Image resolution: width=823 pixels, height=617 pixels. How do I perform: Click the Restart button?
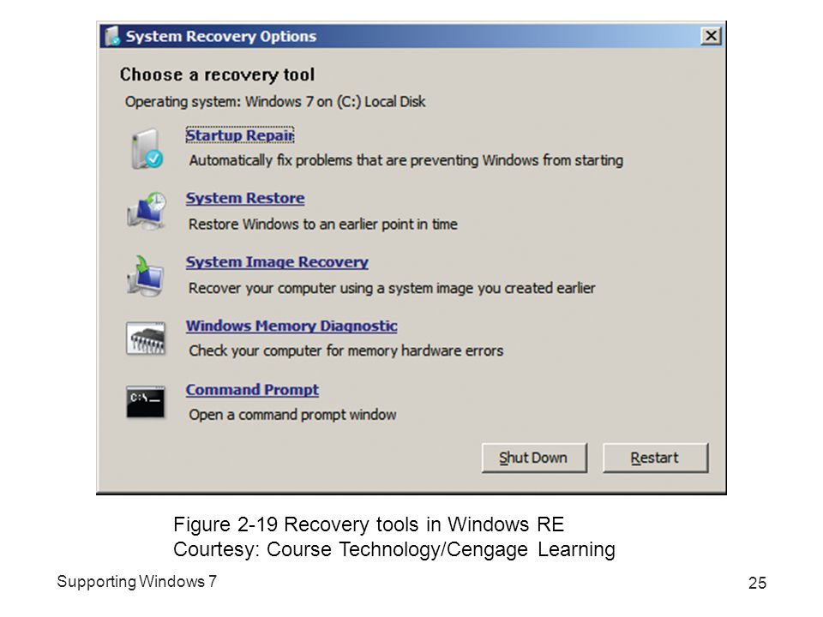[x=655, y=458]
